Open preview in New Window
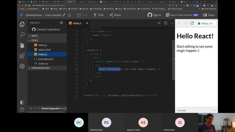Viewport: 235px width, 132px height. pos(182,15)
